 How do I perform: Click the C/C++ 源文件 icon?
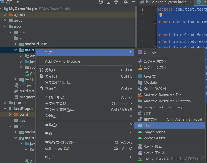[x=140, y=61]
